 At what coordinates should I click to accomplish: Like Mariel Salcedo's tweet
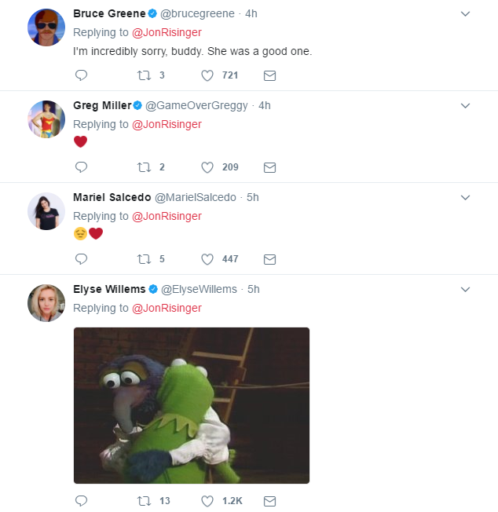coord(207,259)
